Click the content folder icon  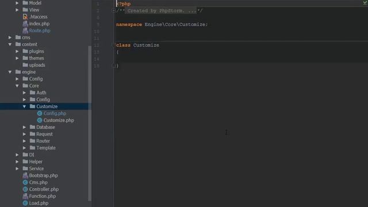click(x=18, y=44)
